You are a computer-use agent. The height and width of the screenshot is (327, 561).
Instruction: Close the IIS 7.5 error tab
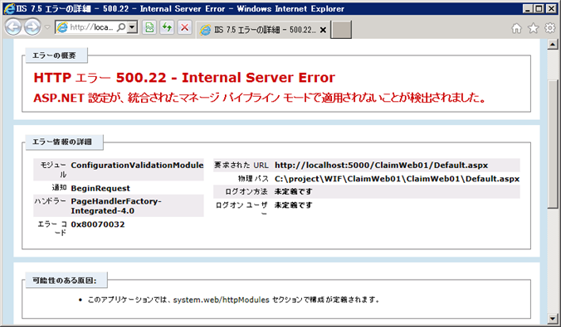tap(323, 30)
